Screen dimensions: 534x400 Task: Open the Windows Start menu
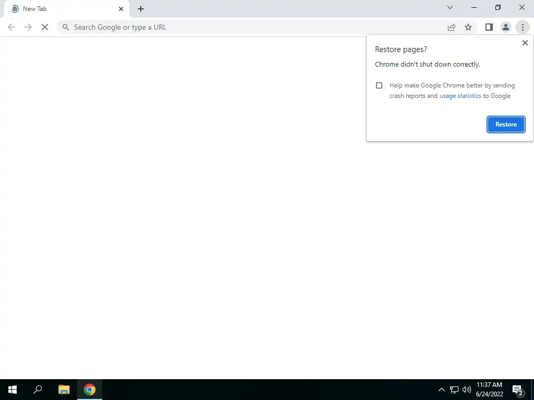coord(13,390)
